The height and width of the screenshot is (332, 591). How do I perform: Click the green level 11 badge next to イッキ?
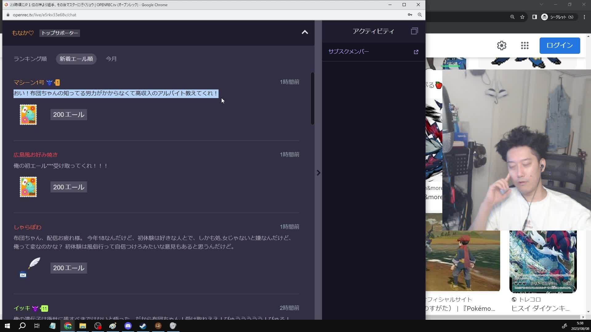44,308
